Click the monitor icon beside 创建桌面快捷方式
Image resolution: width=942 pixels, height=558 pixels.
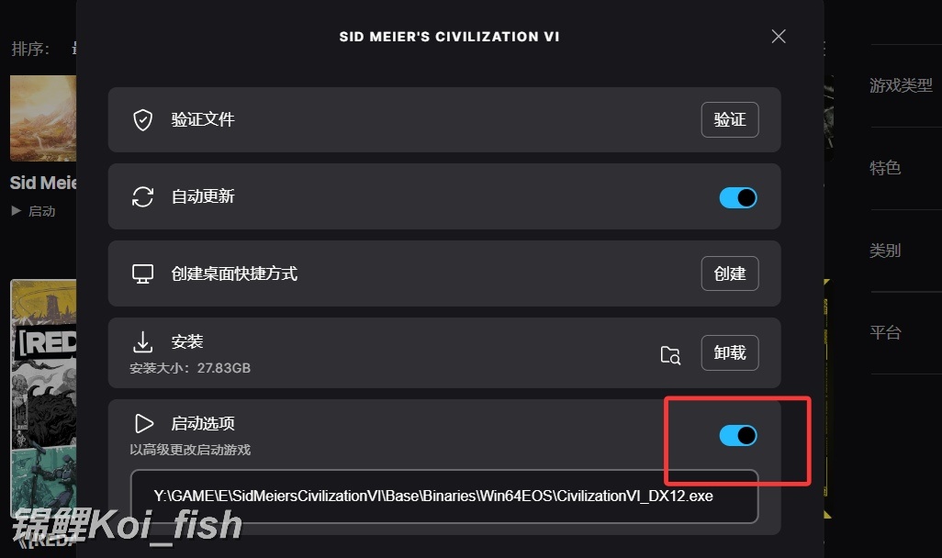click(142, 273)
